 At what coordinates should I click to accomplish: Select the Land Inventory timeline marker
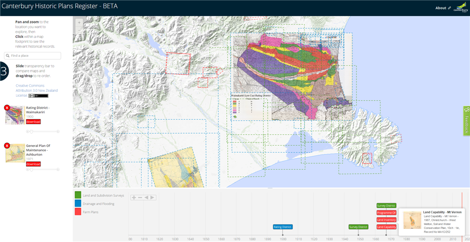pyautogui.click(x=386, y=220)
